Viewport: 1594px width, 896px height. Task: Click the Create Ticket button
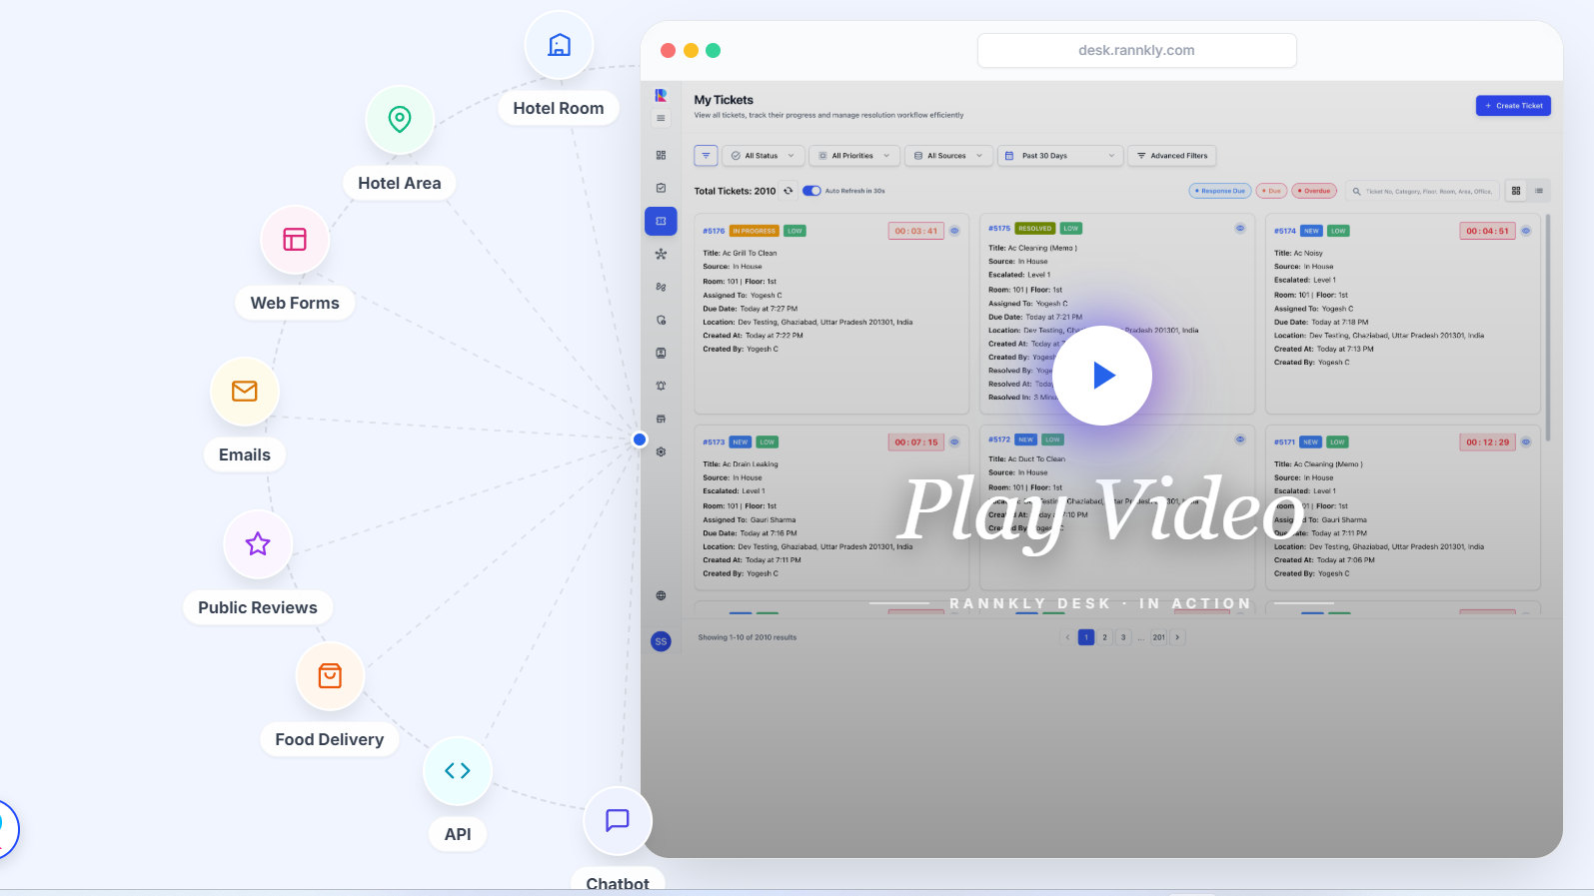[x=1513, y=106]
